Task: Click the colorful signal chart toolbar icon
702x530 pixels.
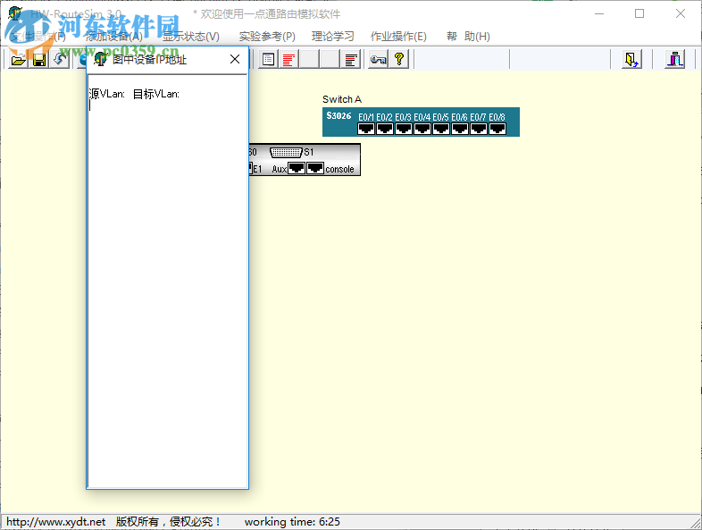Action: click(675, 60)
